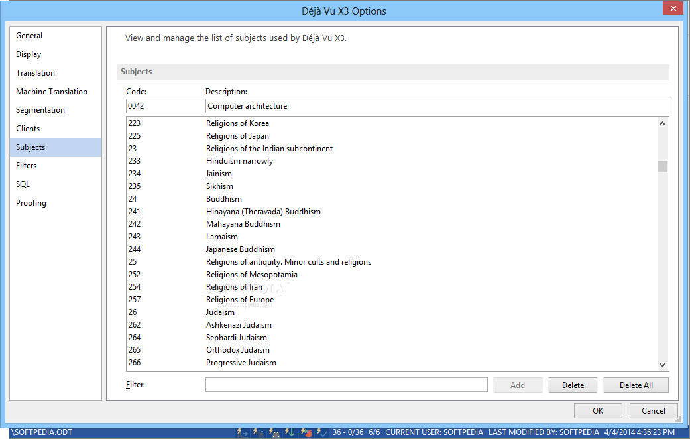Image resolution: width=690 pixels, height=439 pixels.
Task: Select the Sikhism row
Action: tap(392, 186)
